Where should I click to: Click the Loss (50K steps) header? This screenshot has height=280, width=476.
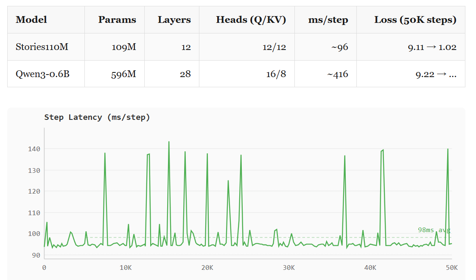(x=415, y=19)
